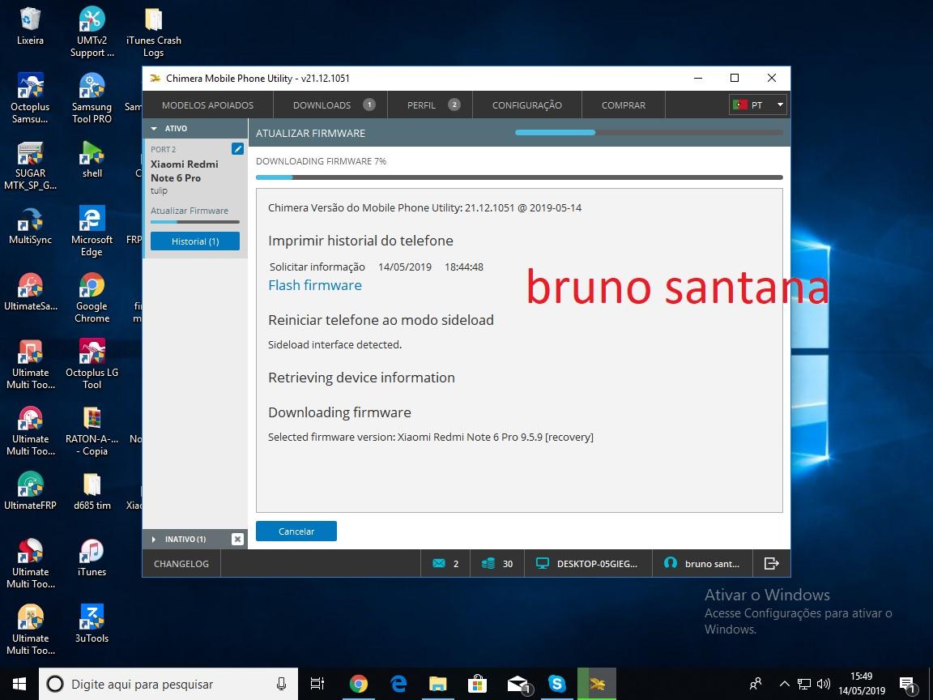The width and height of the screenshot is (933, 700).
Task: Select the COMPRAR tab
Action: coord(623,105)
